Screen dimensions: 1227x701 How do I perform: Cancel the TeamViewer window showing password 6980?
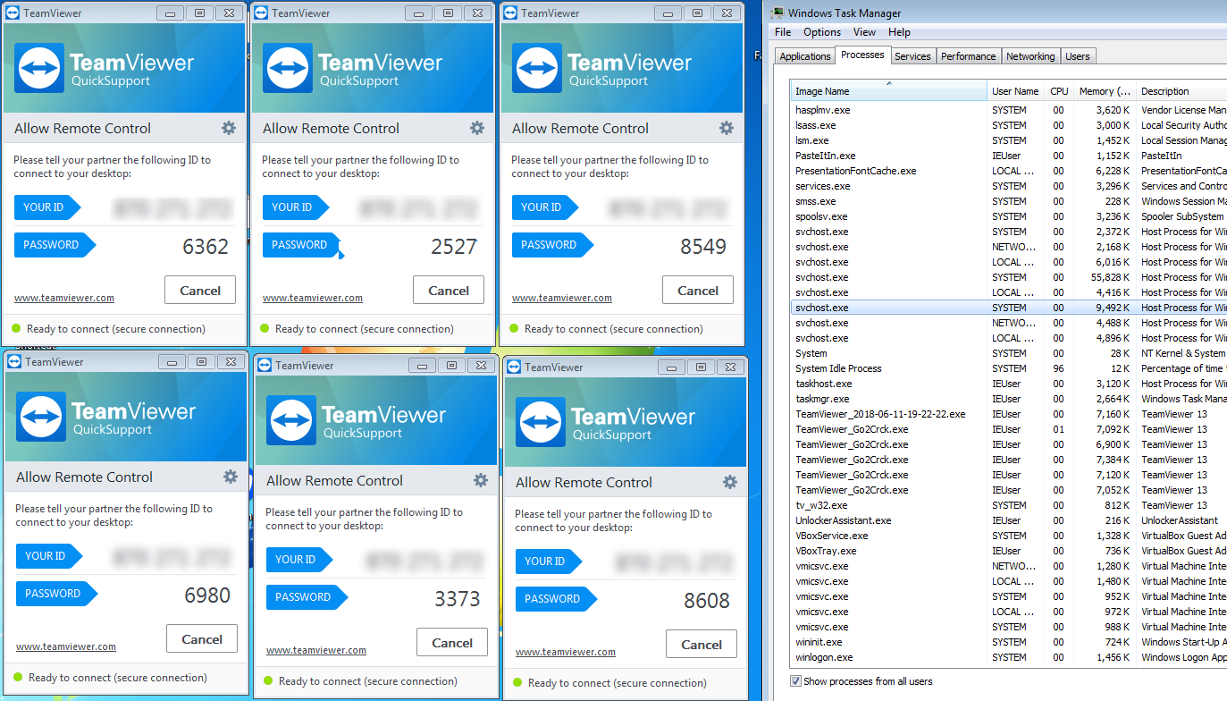pyautogui.click(x=202, y=638)
